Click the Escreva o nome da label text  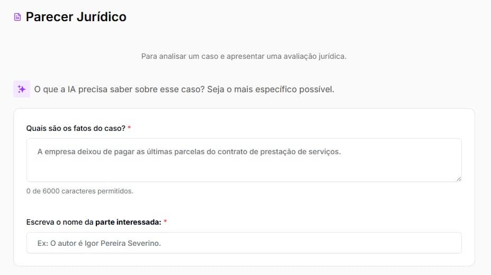(60, 222)
